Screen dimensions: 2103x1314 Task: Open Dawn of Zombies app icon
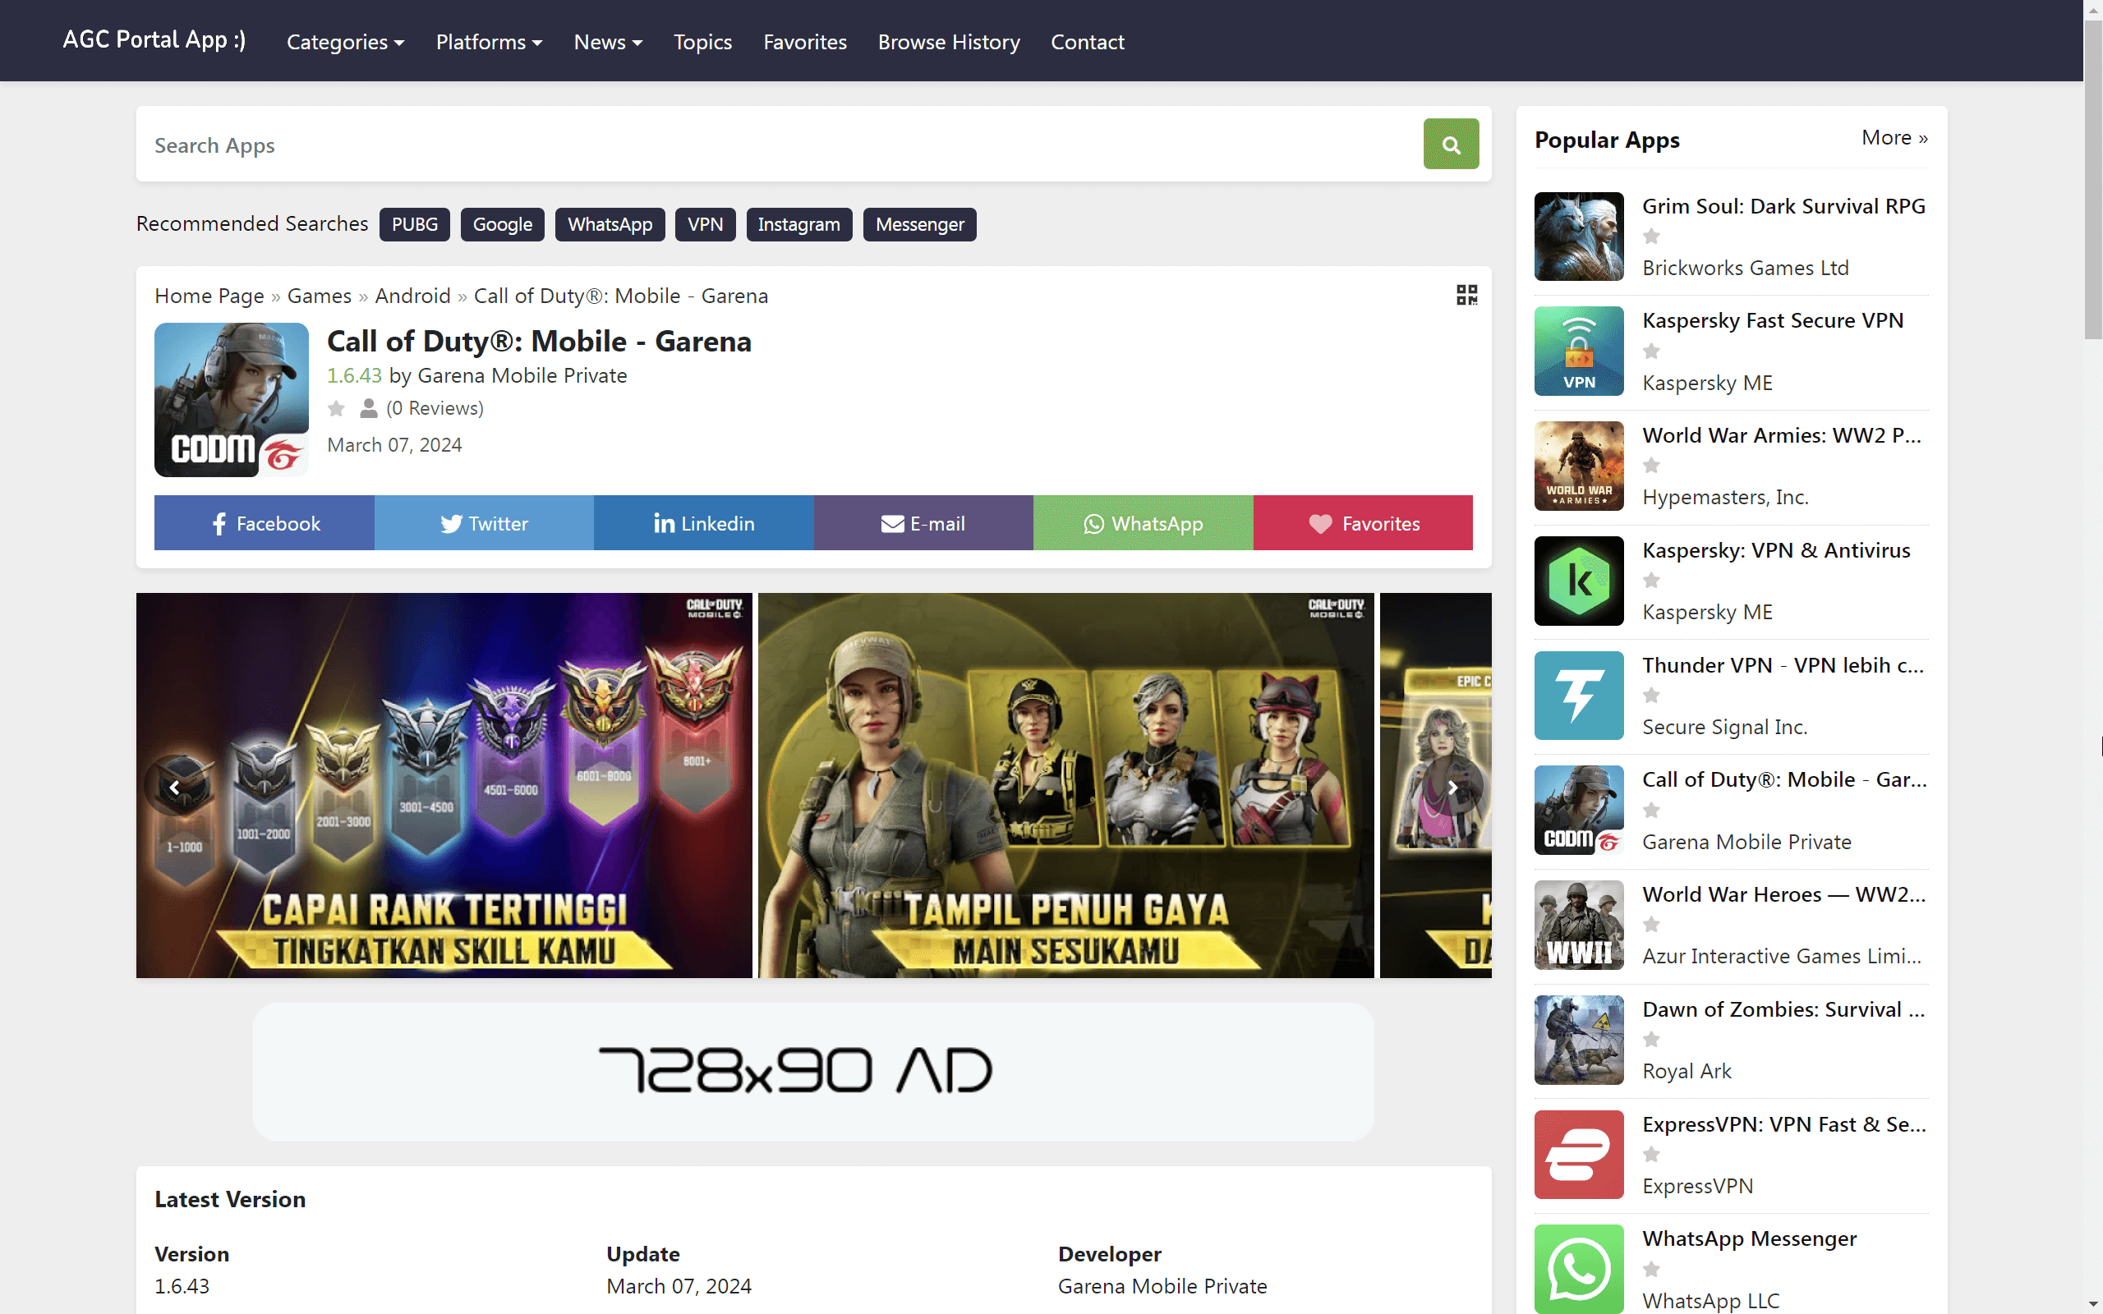point(1579,1040)
